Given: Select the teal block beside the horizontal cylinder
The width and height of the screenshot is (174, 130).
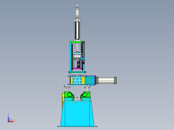Looking at the screenshot, I should pos(90,81).
